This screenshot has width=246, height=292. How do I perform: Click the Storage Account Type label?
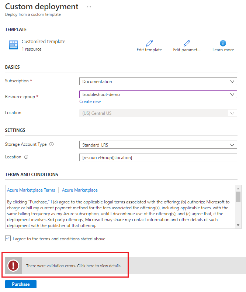coord(26,144)
